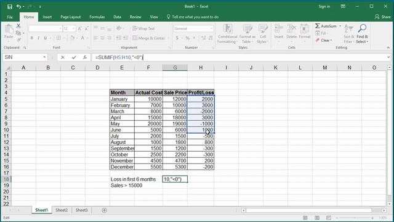The width and height of the screenshot is (394, 222).
Task: Open the Clipboard dialog launcher
Action: (x=25, y=47)
